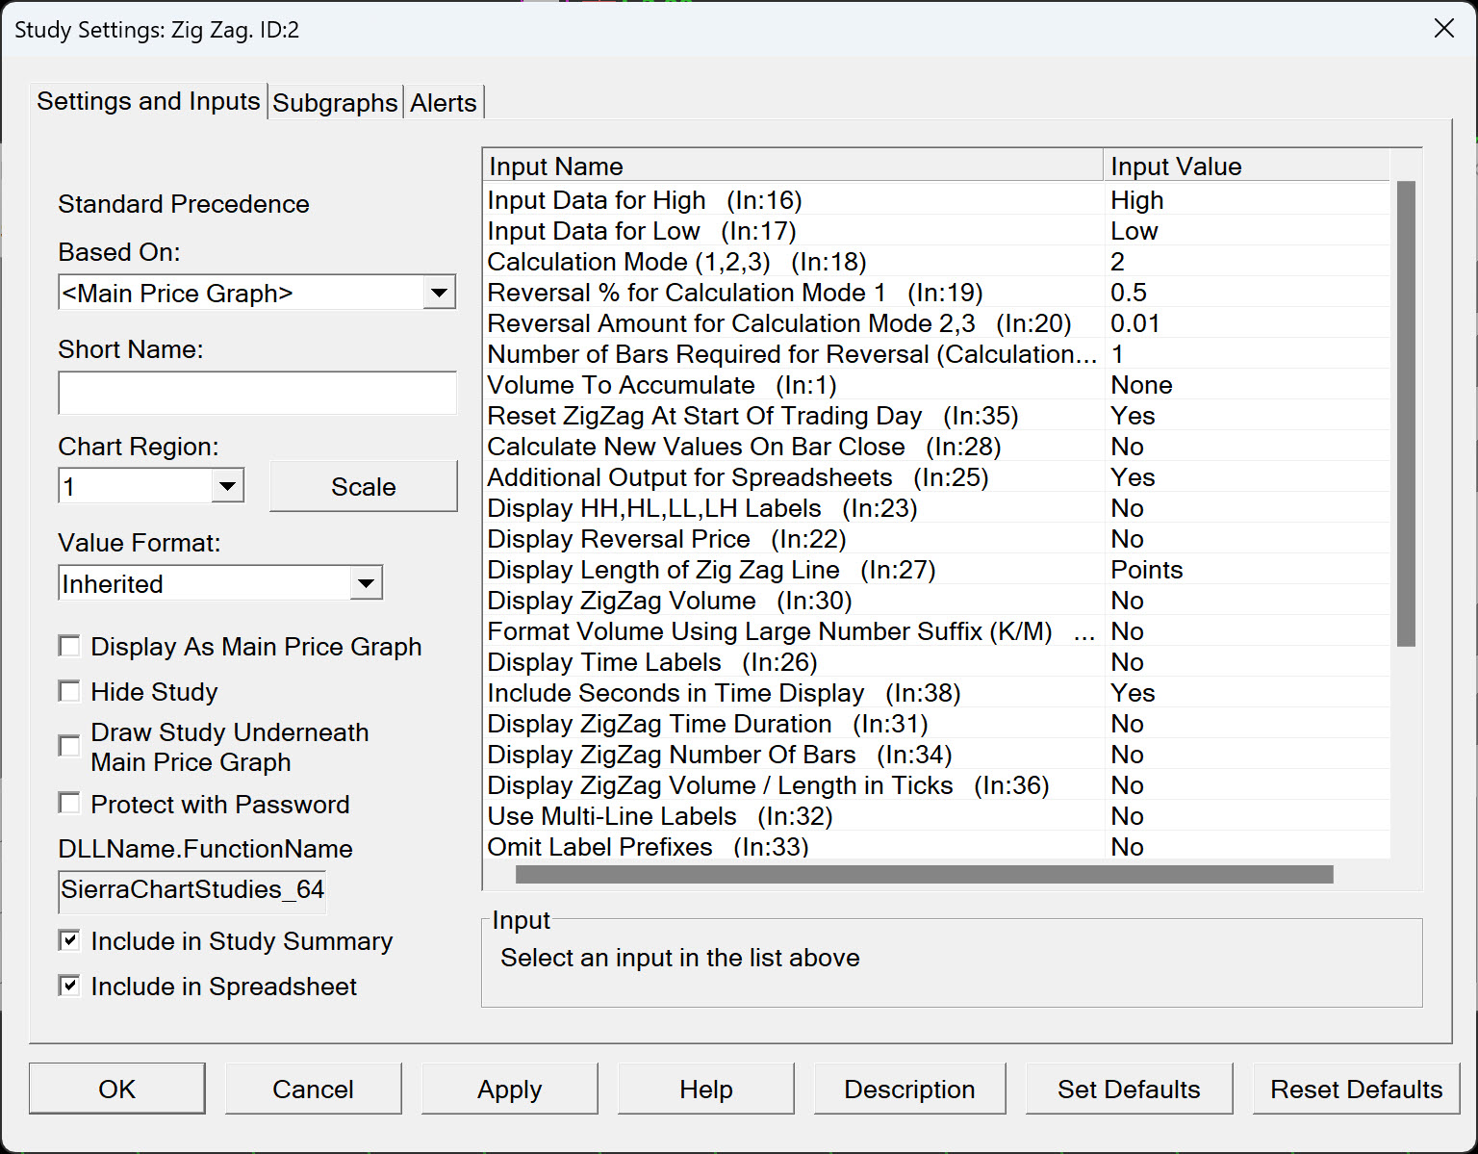Enable Display As Main Price Graph

pyautogui.click(x=69, y=646)
